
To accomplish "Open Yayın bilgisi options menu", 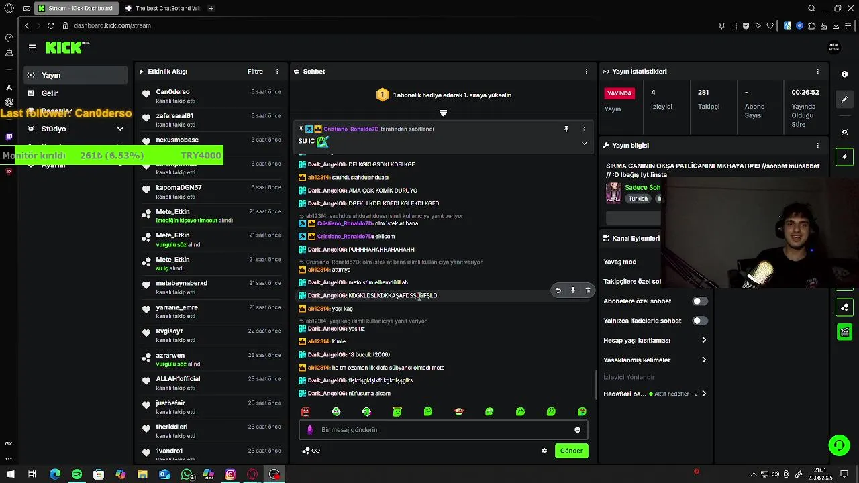I will (x=817, y=145).
